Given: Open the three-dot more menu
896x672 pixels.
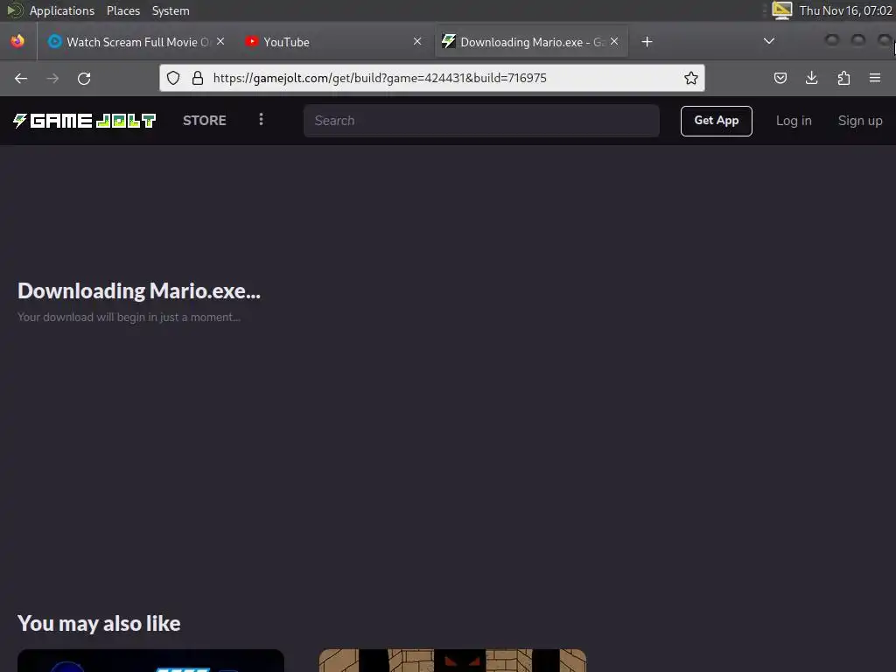Looking at the screenshot, I should (261, 119).
